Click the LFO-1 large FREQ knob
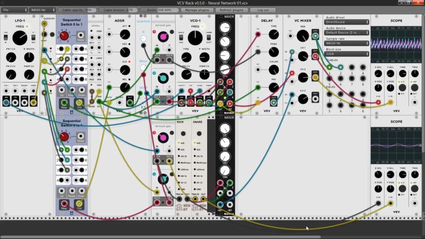The width and height of the screenshot is (425, 239). click(x=20, y=38)
